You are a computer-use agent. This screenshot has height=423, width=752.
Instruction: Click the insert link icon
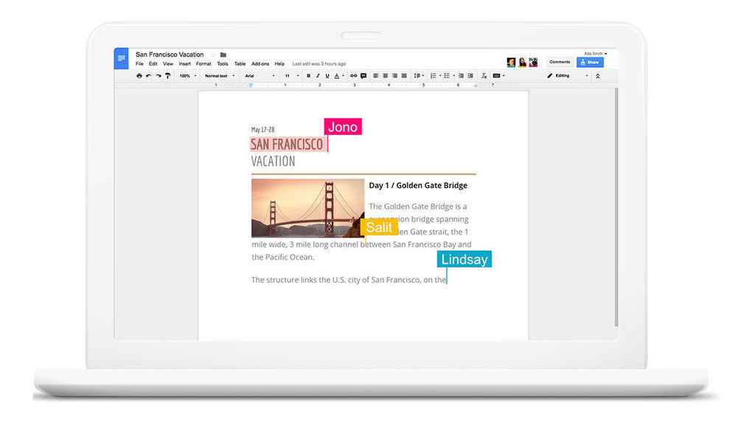[353, 76]
